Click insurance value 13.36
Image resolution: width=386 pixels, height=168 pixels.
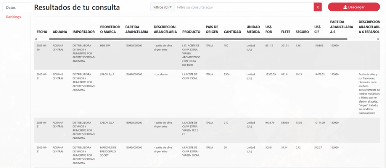(x=299, y=123)
